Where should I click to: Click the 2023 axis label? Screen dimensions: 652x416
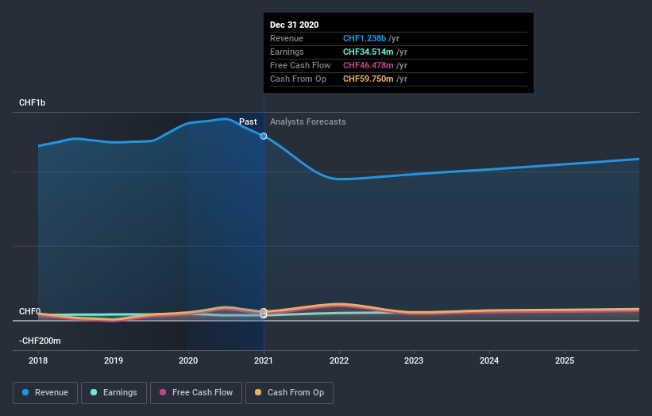point(414,360)
